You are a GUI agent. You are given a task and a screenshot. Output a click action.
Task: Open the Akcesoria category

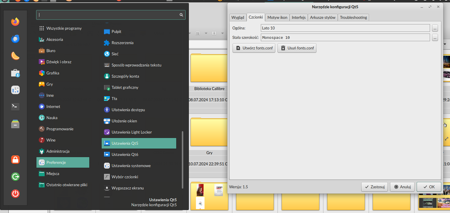pyautogui.click(x=63, y=39)
